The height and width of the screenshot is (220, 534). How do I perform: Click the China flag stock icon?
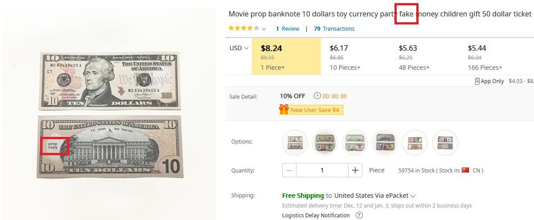pos(465,170)
